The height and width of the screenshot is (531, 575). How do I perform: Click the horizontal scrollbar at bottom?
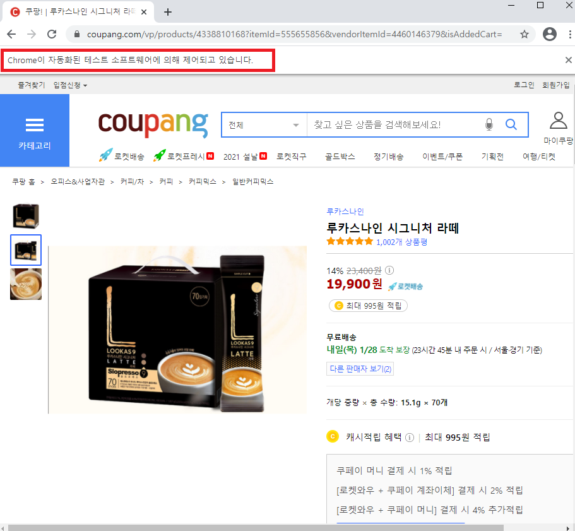256,528
